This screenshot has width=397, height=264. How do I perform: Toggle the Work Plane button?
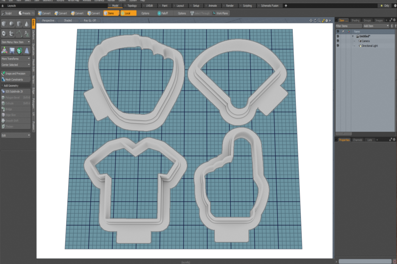(220, 13)
